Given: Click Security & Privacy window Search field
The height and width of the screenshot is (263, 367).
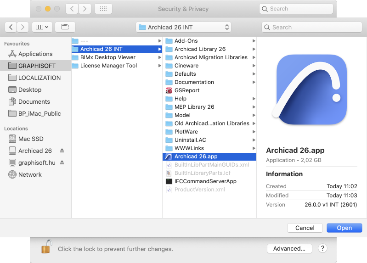Looking at the screenshot, I should (296, 9).
